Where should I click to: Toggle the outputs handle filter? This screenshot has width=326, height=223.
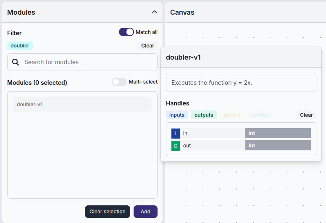pos(204,115)
